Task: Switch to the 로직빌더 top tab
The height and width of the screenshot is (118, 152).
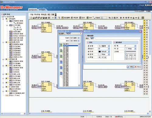Action: [x=42, y=10]
